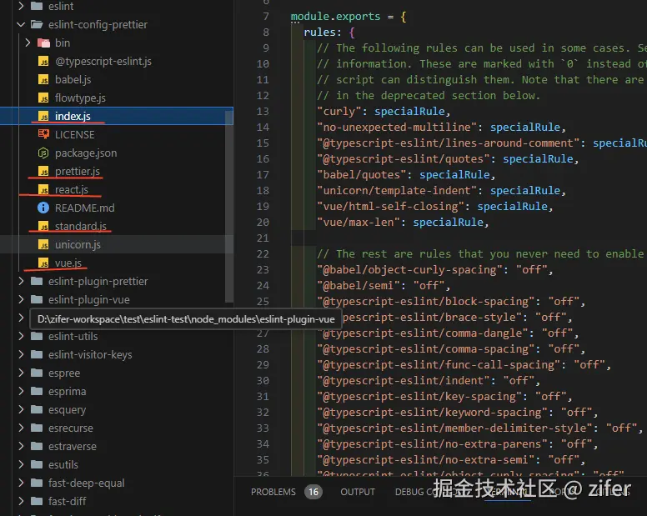Viewport: 647px width, 516px height.
Task: Click the estraverse folder icon
Action: [x=37, y=446]
